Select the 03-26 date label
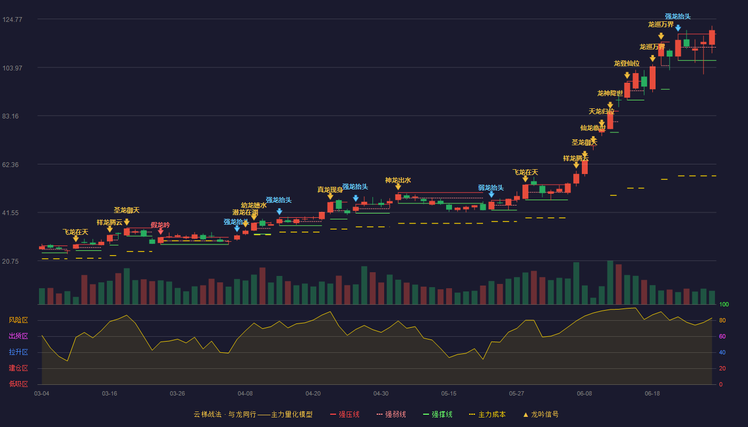This screenshot has height=427, width=748. click(x=177, y=393)
